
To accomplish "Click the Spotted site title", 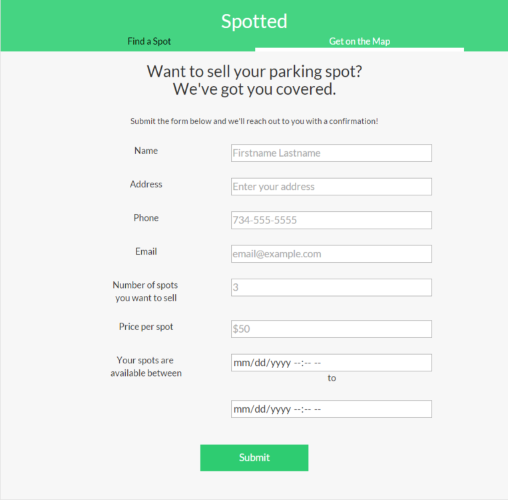I will [x=254, y=21].
